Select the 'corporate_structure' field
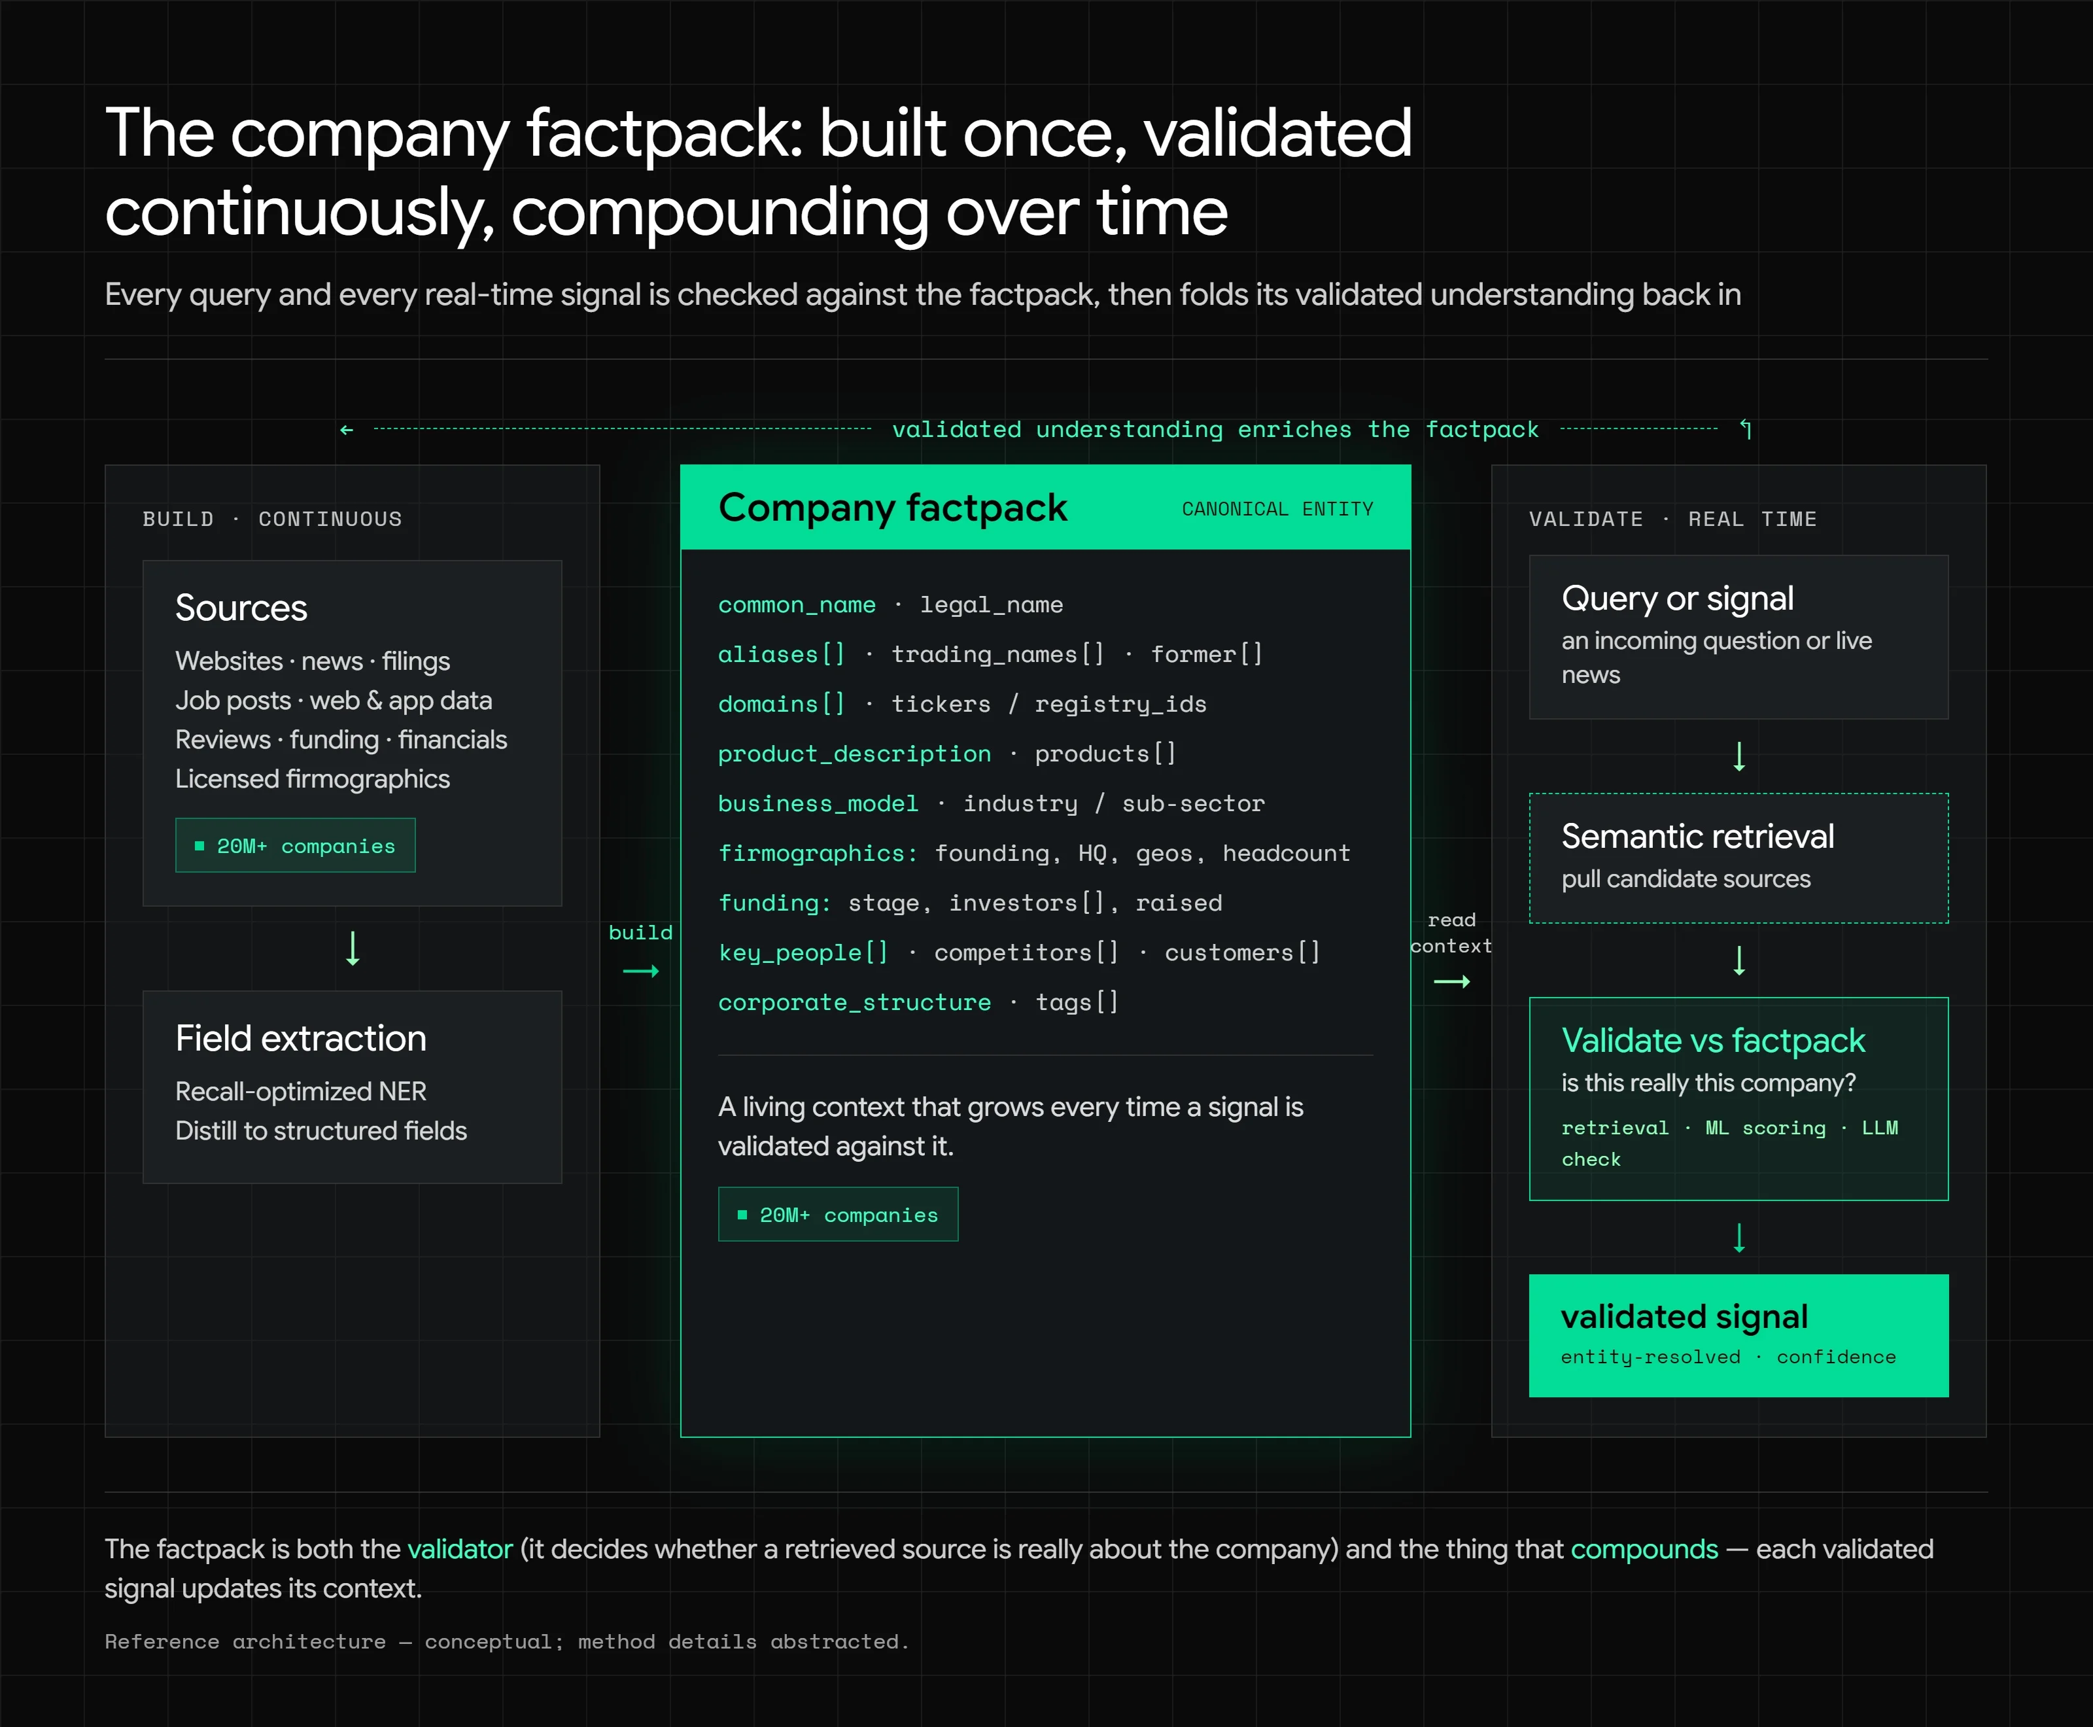Viewport: 2093px width, 1727px height. (854, 1003)
